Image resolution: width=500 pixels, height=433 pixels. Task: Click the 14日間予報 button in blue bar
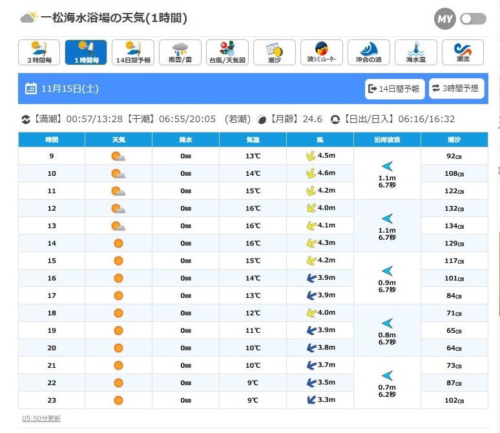pyautogui.click(x=395, y=89)
